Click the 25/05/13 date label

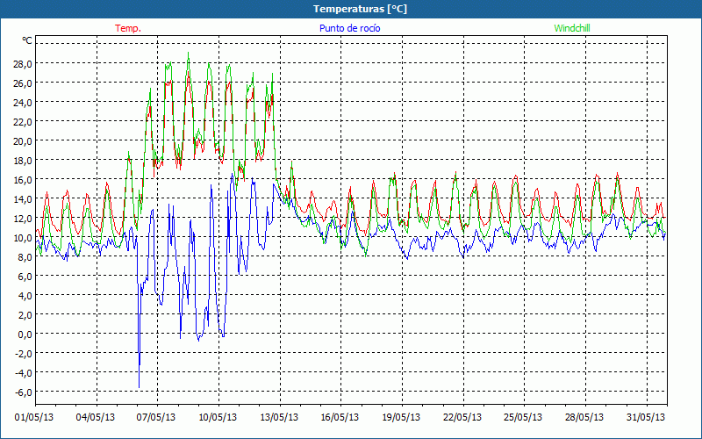523,417
